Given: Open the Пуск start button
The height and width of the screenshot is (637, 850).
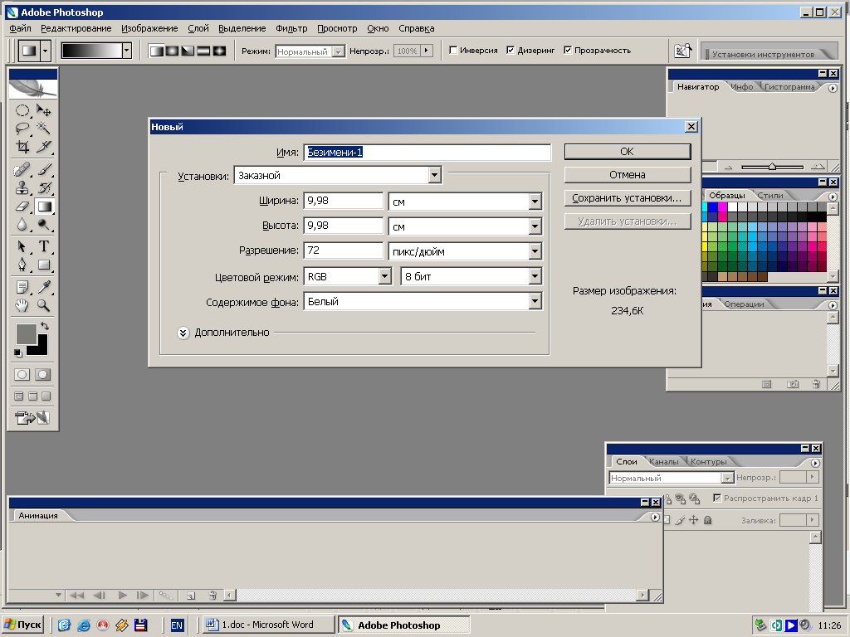Looking at the screenshot, I should click(23, 625).
